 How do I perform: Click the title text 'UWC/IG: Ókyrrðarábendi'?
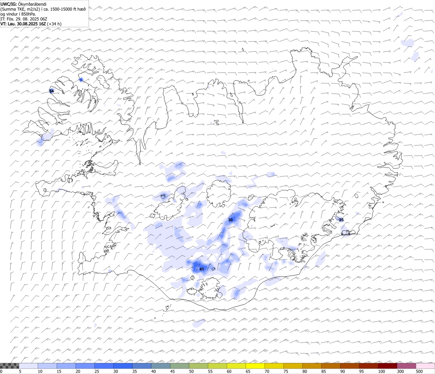tap(23, 4)
